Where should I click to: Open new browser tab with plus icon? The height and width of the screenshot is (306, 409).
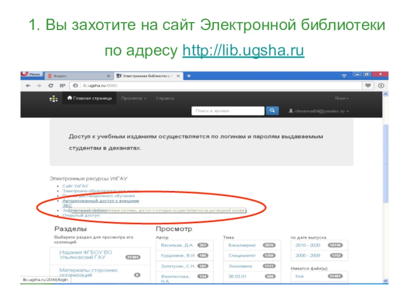tap(189, 75)
